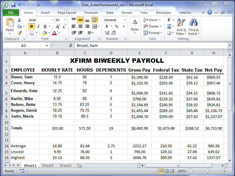This screenshot has width=235, height=176.
Task: Click the Find & Select binoculars
Action: point(194,27)
